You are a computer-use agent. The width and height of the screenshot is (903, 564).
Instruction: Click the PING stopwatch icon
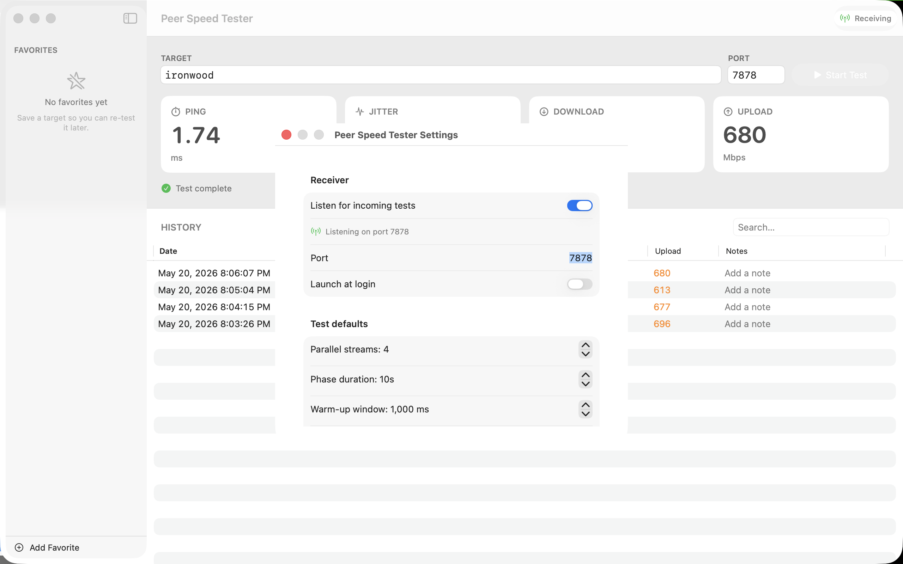[x=176, y=111]
